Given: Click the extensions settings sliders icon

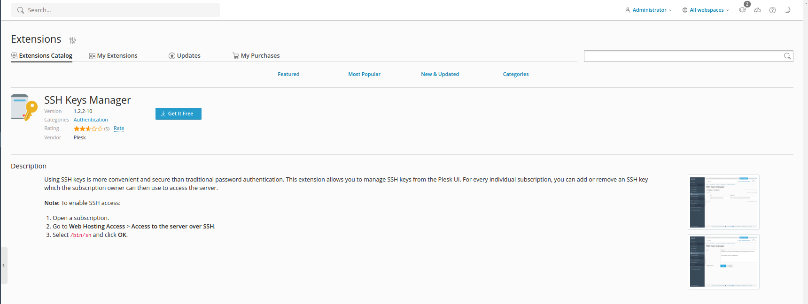Looking at the screenshot, I should (73, 40).
